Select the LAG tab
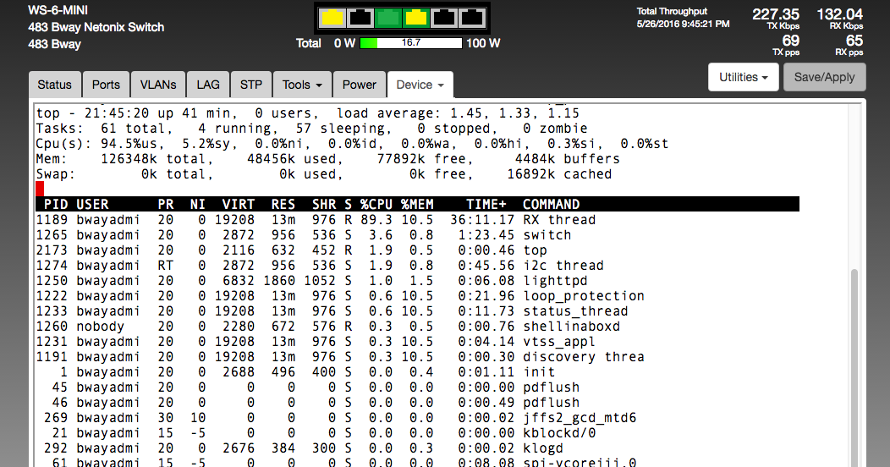This screenshot has height=467, width=890. (x=208, y=85)
